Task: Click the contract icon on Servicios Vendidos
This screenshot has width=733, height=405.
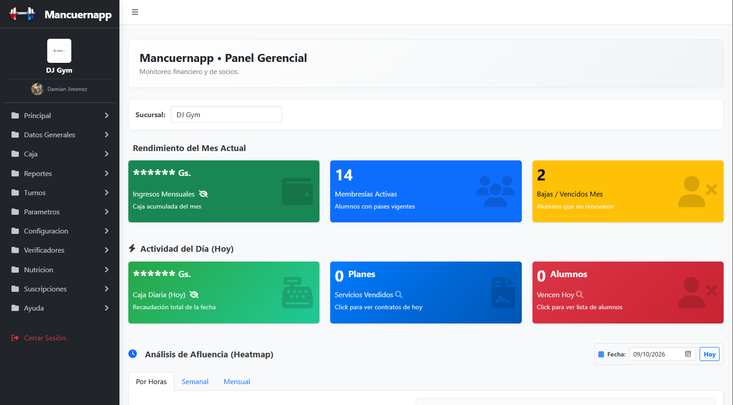Action: pyautogui.click(x=503, y=293)
